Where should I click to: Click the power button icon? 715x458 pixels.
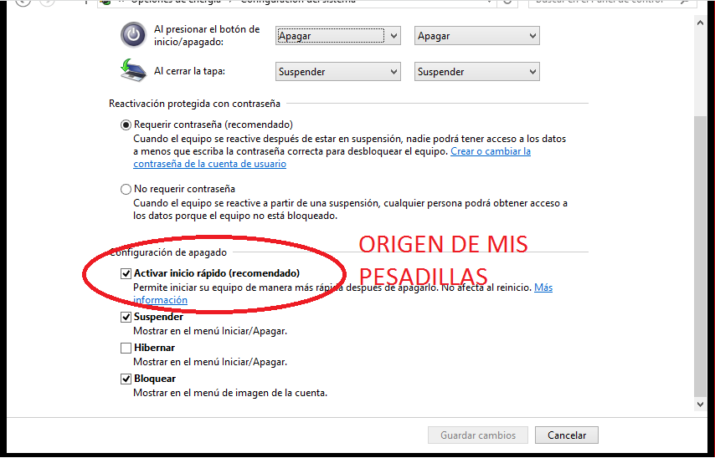click(133, 35)
